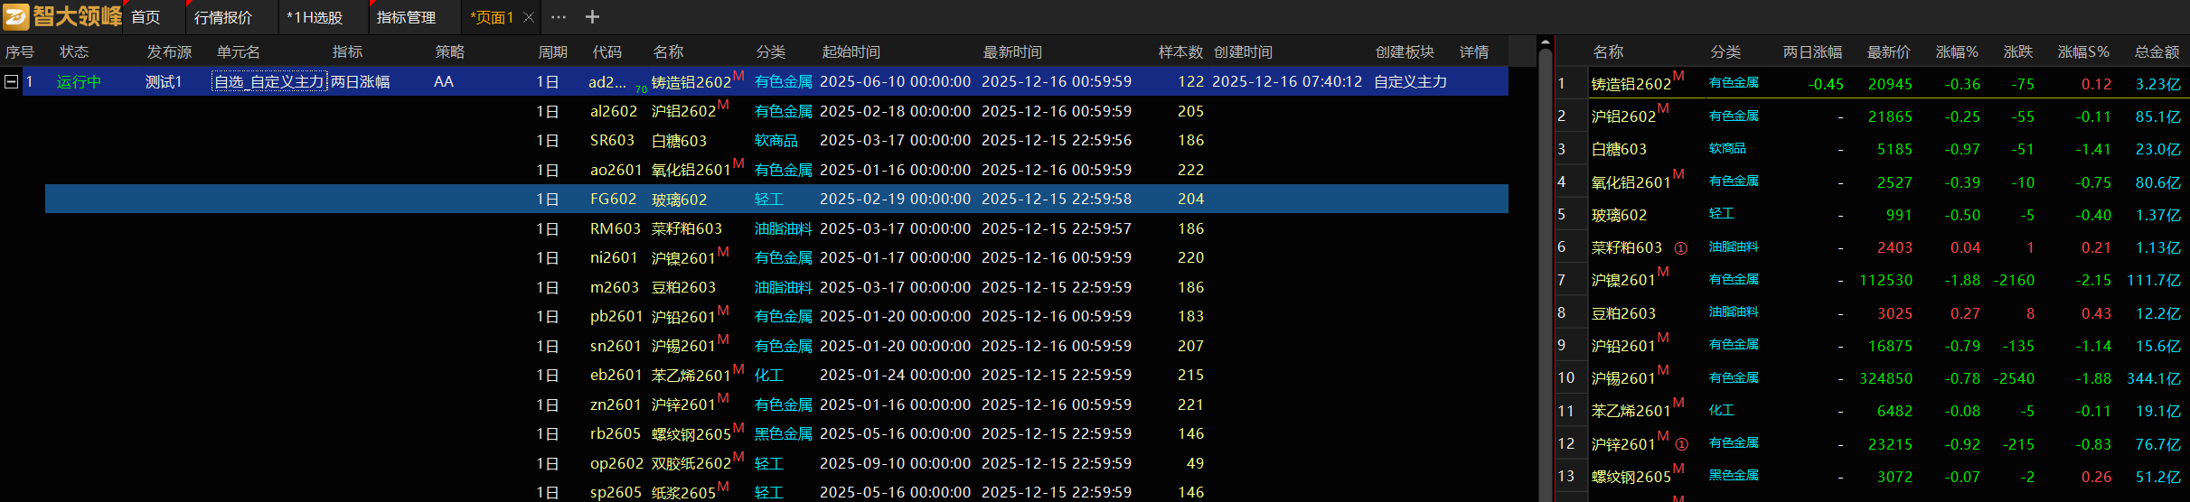
Task: Click the 智大领峰 app logo
Action: [x=61, y=16]
